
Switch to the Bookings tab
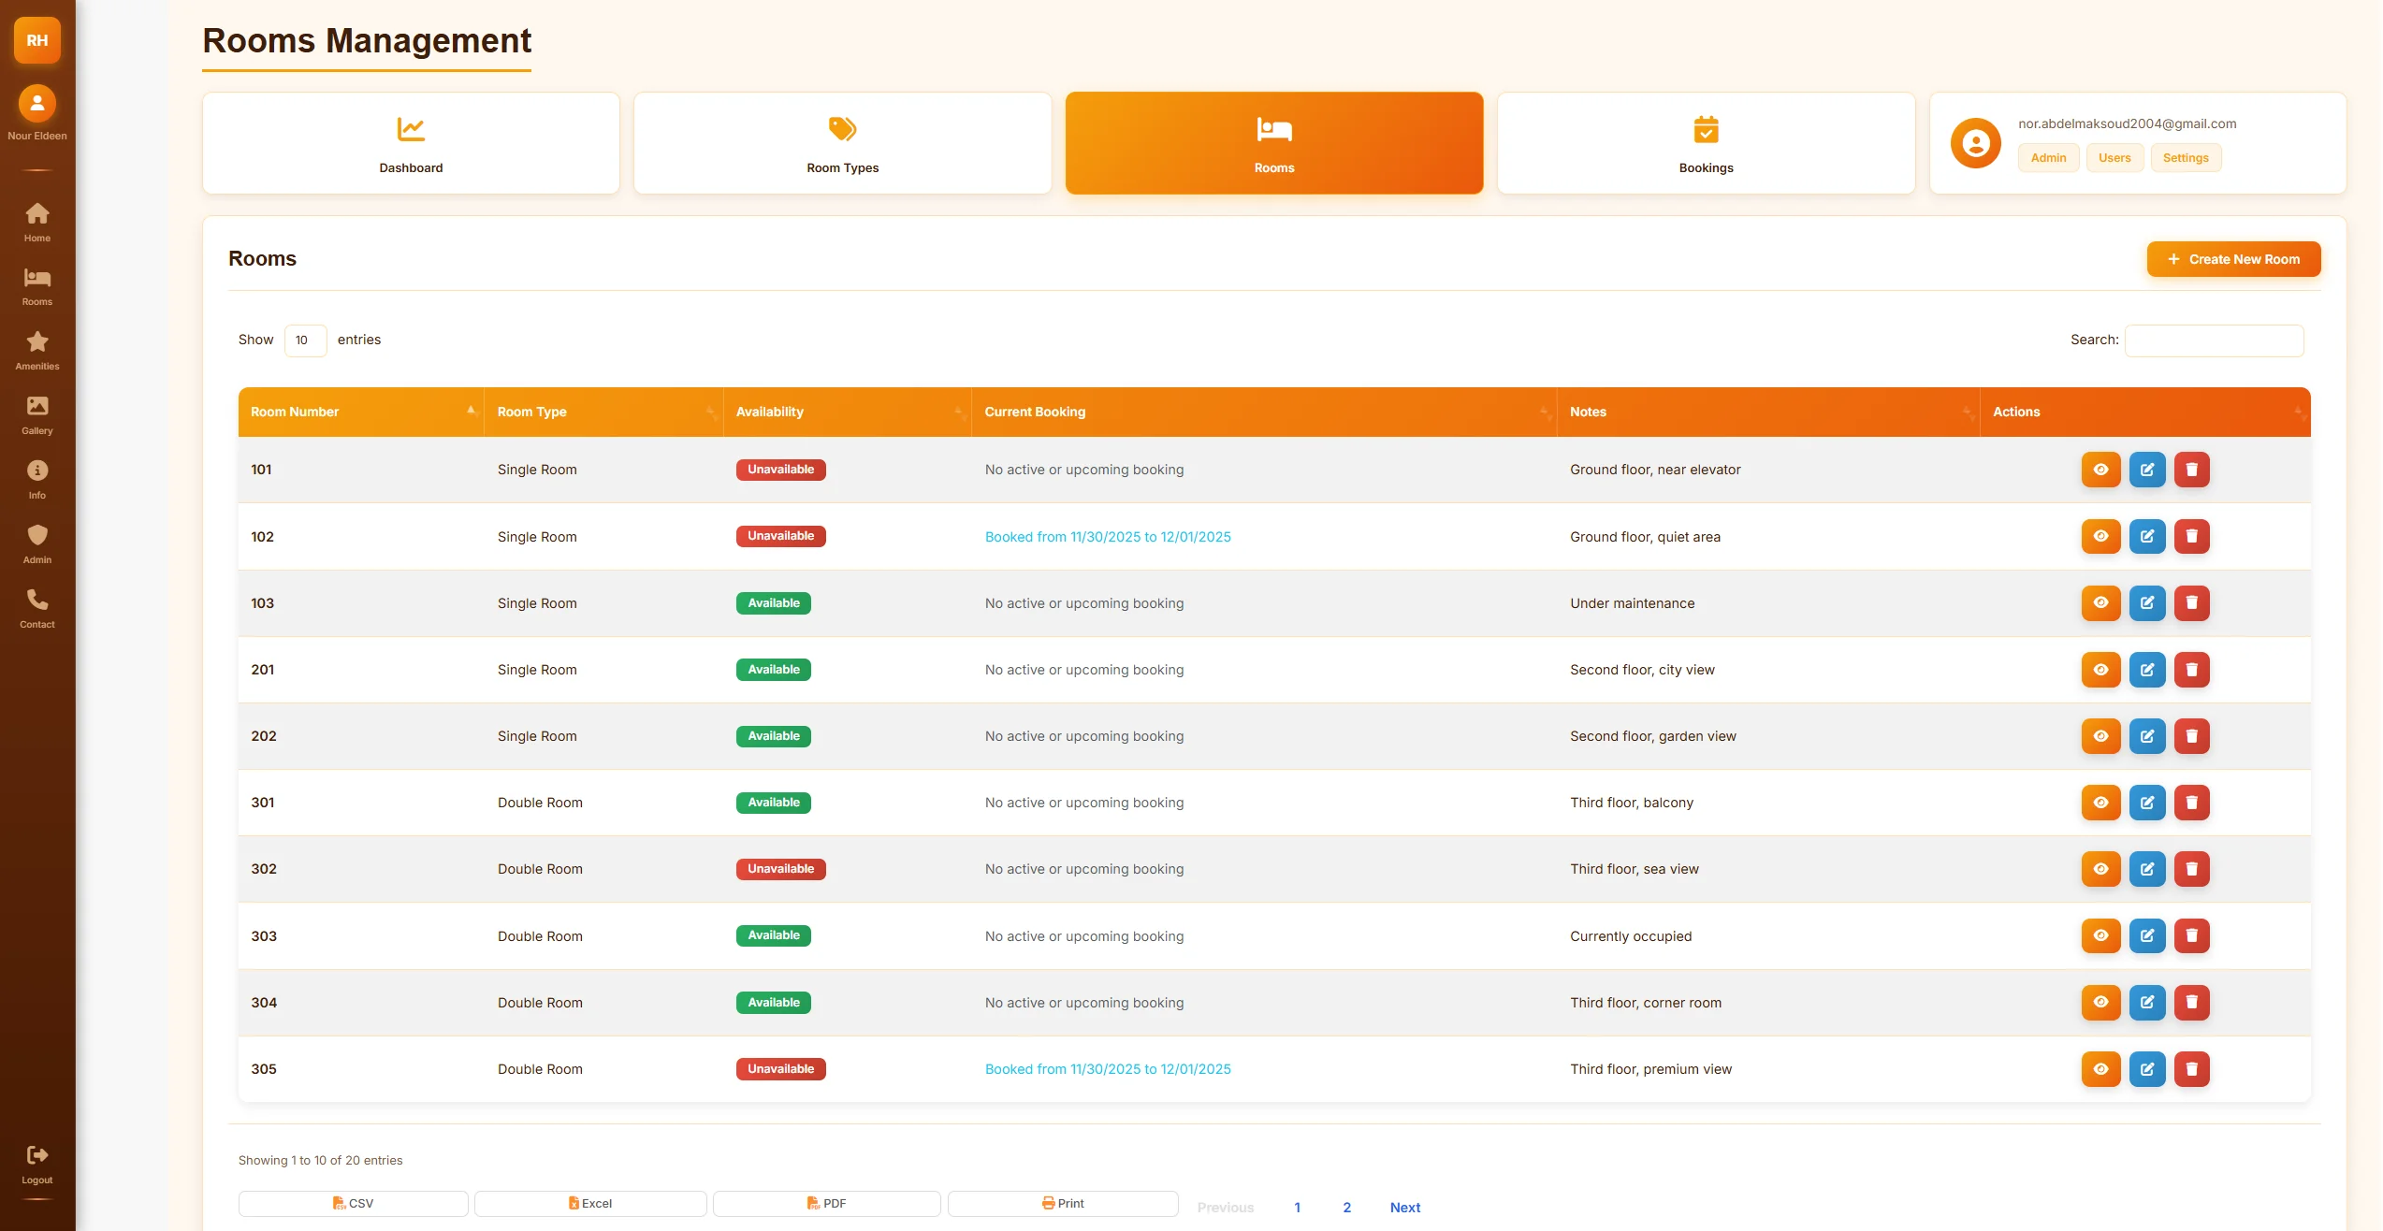click(x=1705, y=143)
